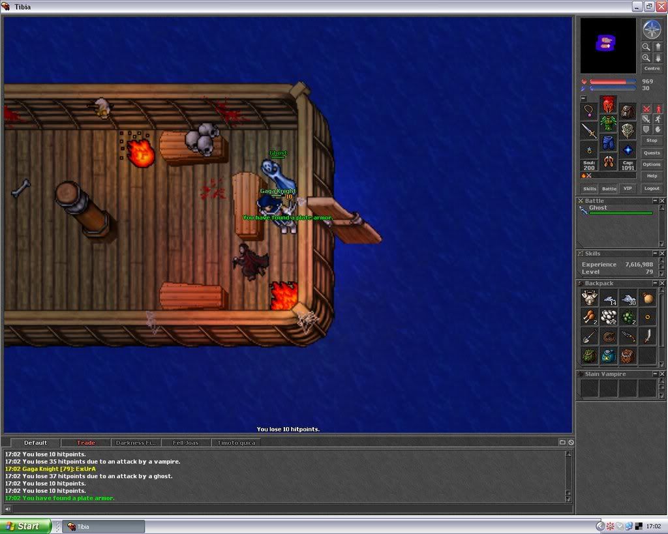Image resolution: width=668 pixels, height=534 pixels.
Task: Select the white pearls stack of 22
Action: click(609, 317)
